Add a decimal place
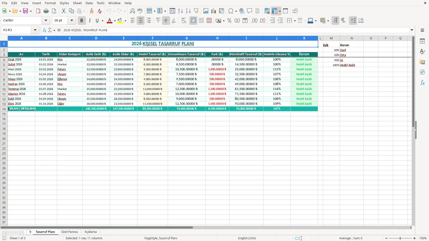The image size is (429, 241). 255,21
